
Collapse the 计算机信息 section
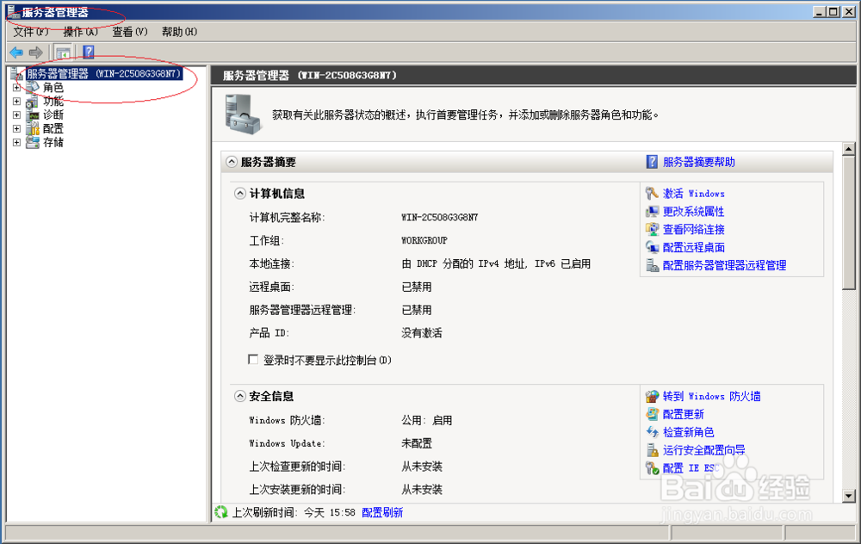[x=240, y=193]
